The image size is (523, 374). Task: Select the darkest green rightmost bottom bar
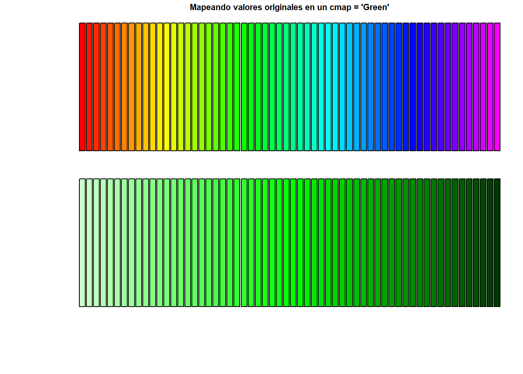pyautogui.click(x=497, y=243)
